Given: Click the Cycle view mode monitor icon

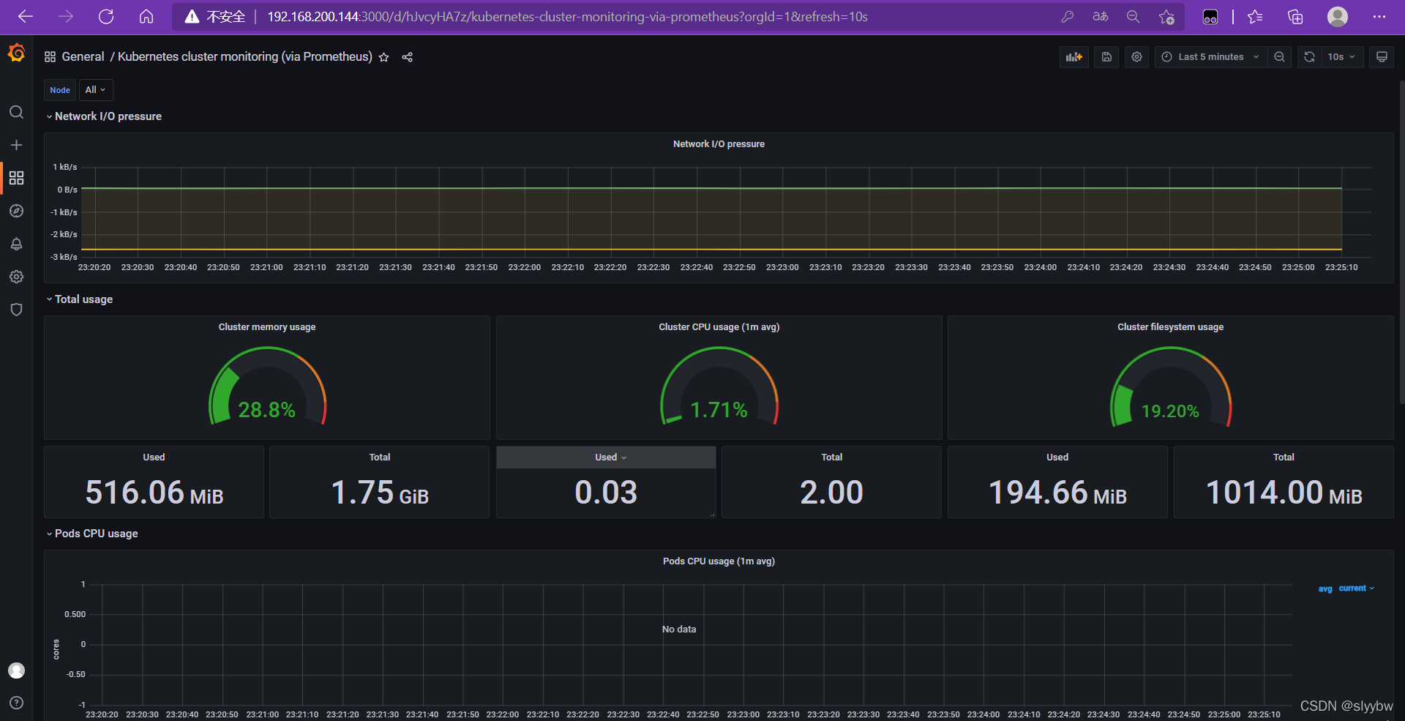Looking at the screenshot, I should 1382,57.
